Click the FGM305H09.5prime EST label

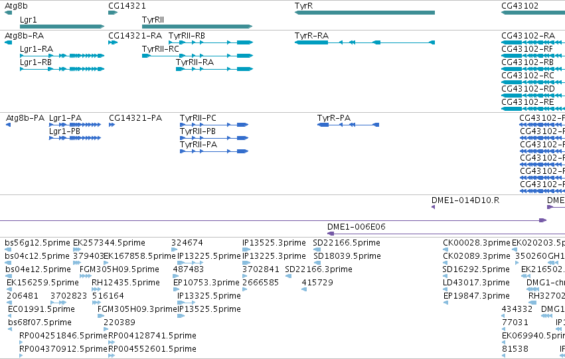(x=120, y=269)
